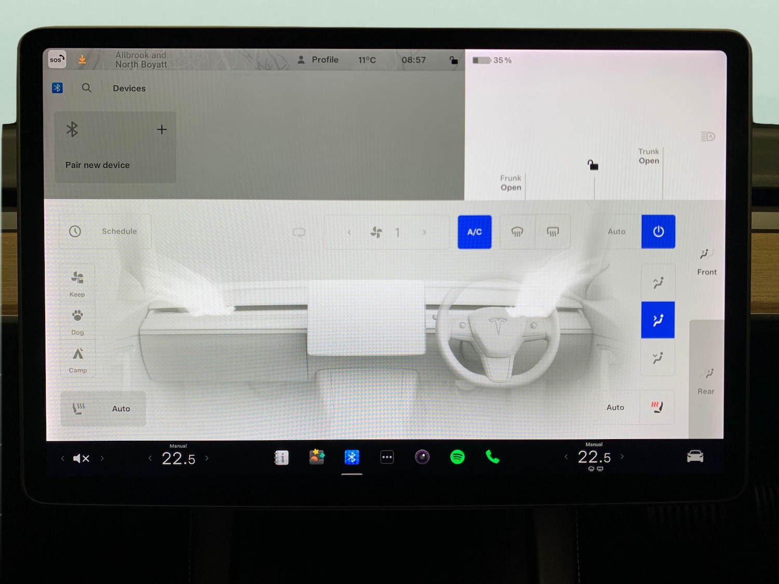
Task: Select Camp mode
Action: coord(77,358)
